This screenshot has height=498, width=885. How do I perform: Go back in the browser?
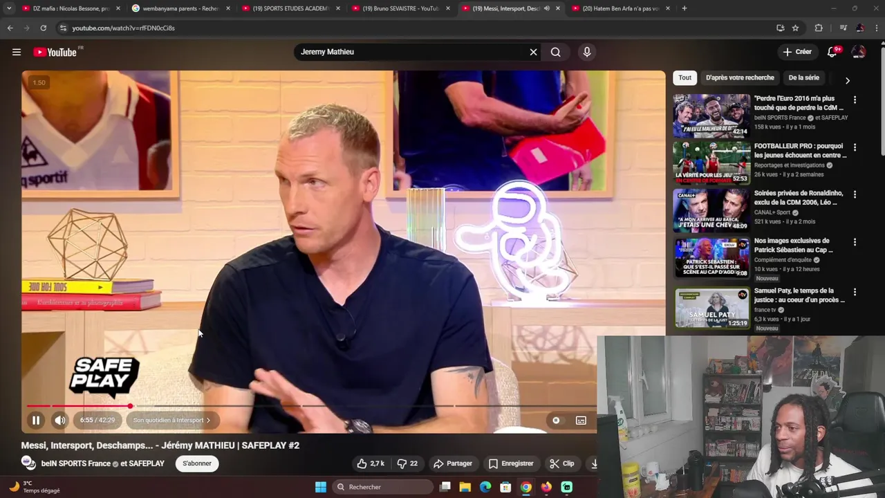click(x=10, y=28)
